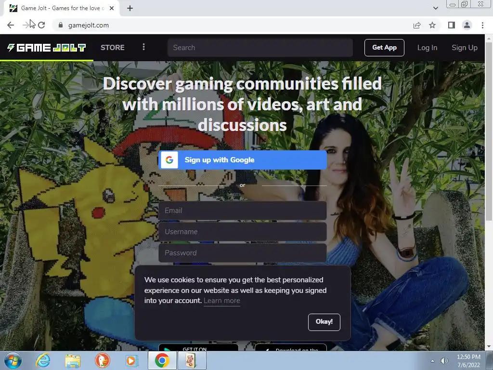493x370 pixels.
Task: Click the Download on the App Store badge
Action: [x=290, y=347]
